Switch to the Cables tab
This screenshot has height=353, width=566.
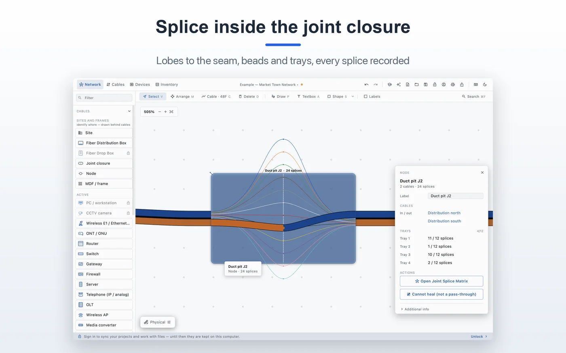[x=116, y=85]
